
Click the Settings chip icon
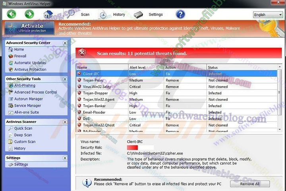point(139,15)
